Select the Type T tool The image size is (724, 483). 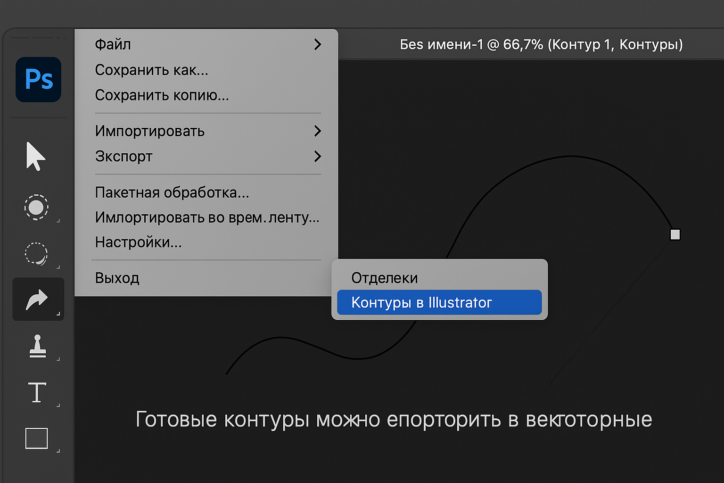(37, 392)
